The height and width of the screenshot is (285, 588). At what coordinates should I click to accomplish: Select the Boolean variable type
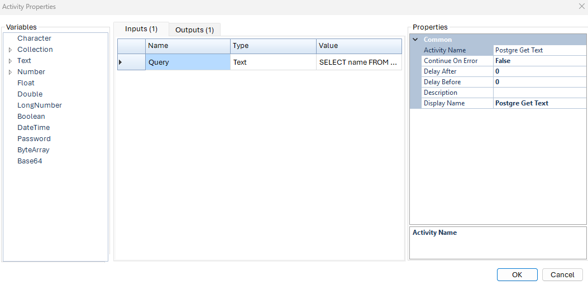[31, 117]
